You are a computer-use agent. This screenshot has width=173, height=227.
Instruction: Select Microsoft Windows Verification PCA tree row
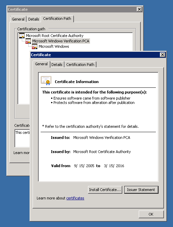click(61, 41)
